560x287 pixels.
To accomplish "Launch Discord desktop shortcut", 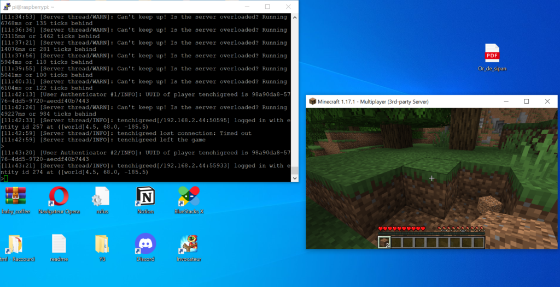I will (x=145, y=244).
